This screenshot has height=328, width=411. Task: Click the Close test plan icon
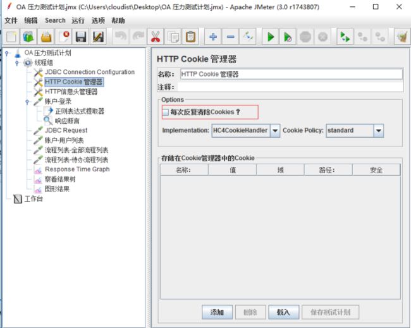click(64, 37)
